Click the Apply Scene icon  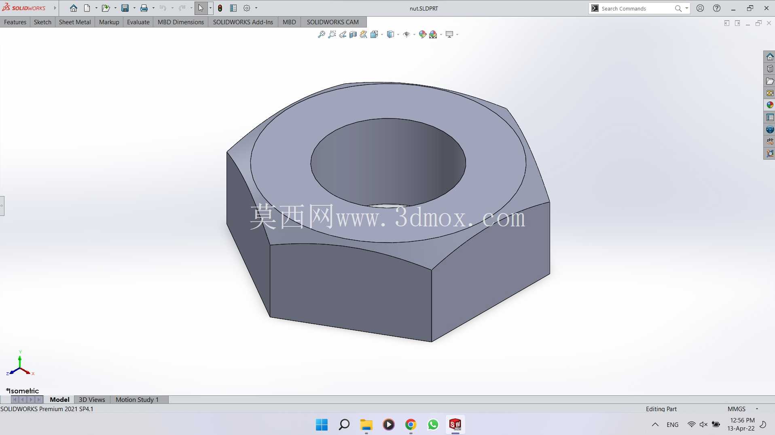[x=433, y=34]
